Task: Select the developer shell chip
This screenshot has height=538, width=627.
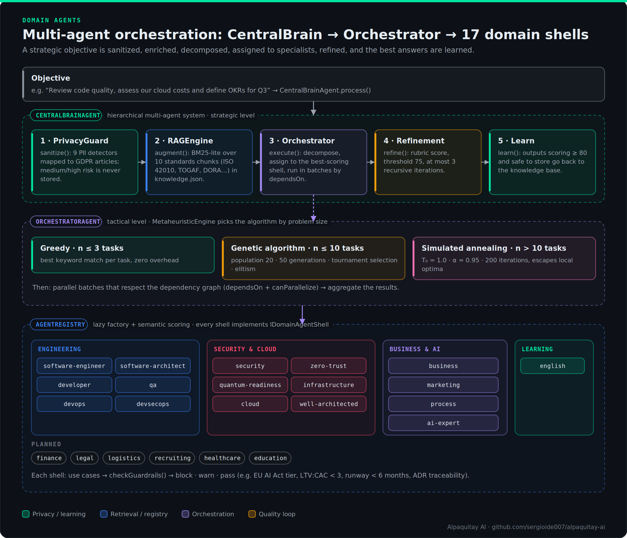Action: point(74,385)
